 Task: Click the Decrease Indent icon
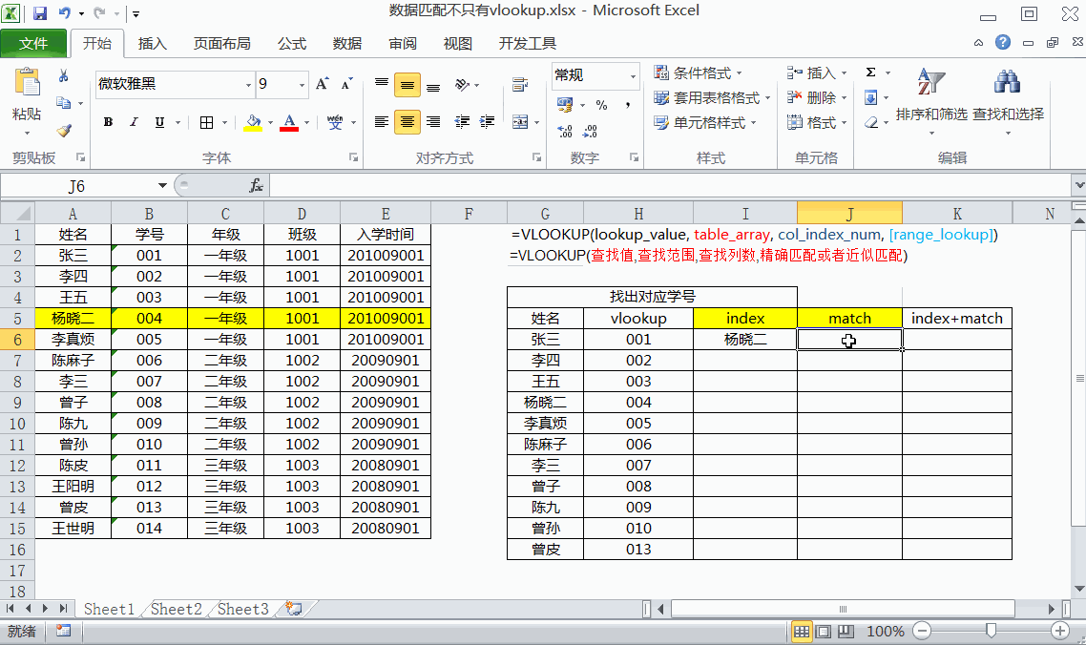(462, 122)
